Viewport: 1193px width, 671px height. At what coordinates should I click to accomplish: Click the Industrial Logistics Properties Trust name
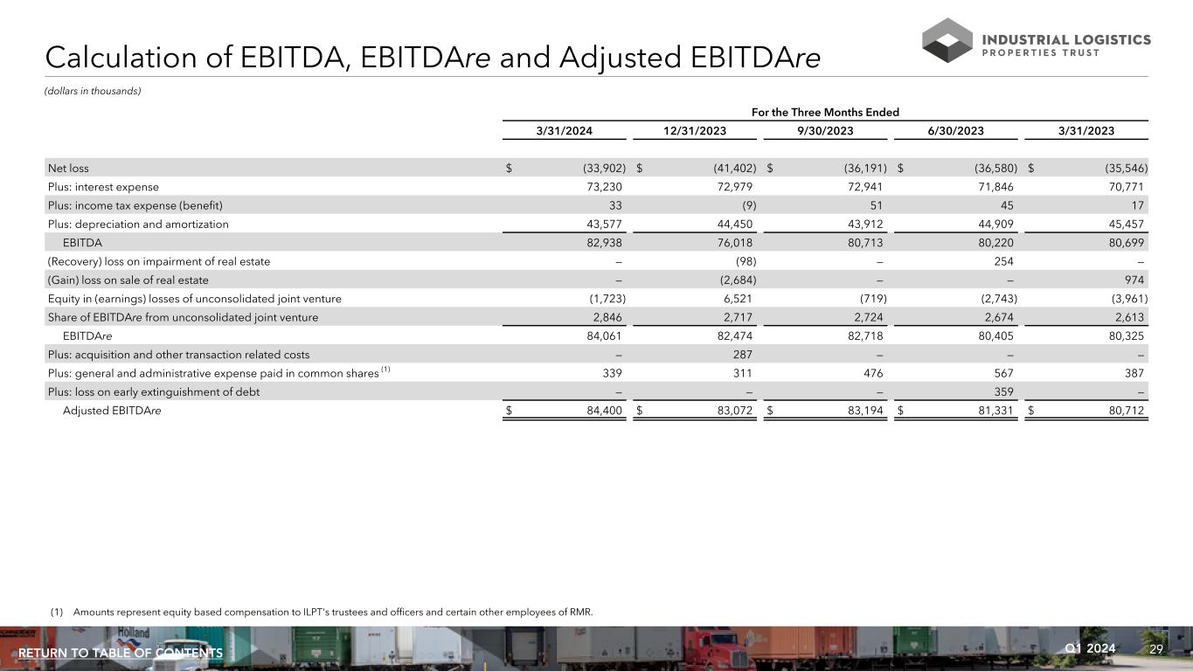pos(1067,45)
